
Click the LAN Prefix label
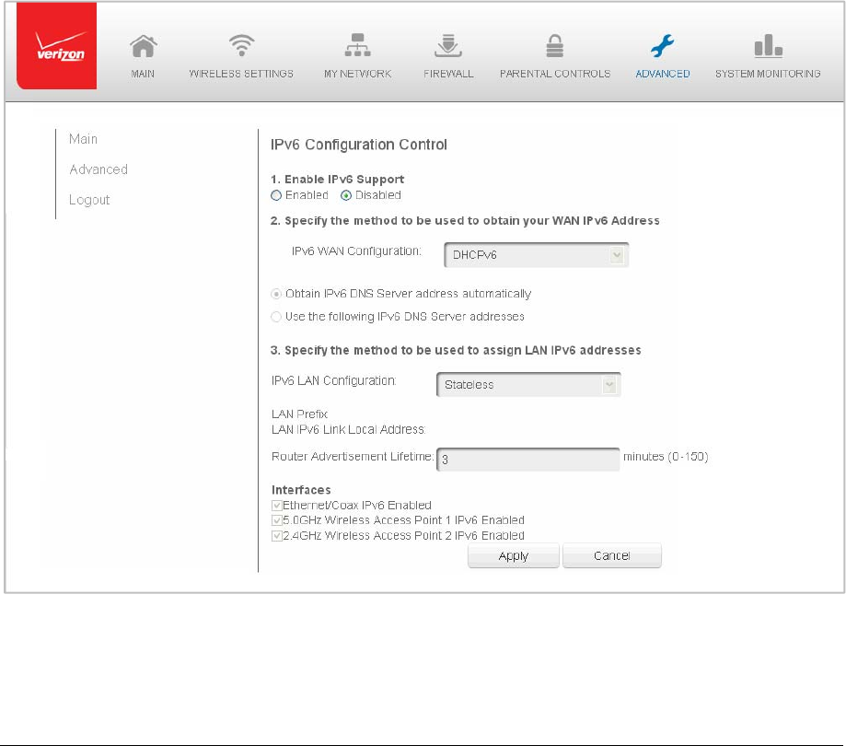coord(299,414)
